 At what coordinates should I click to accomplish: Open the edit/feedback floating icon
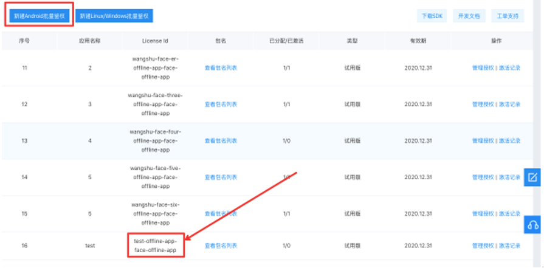pyautogui.click(x=532, y=177)
